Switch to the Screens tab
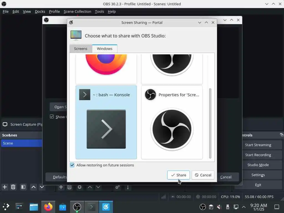This screenshot has width=284, height=213. (81, 49)
